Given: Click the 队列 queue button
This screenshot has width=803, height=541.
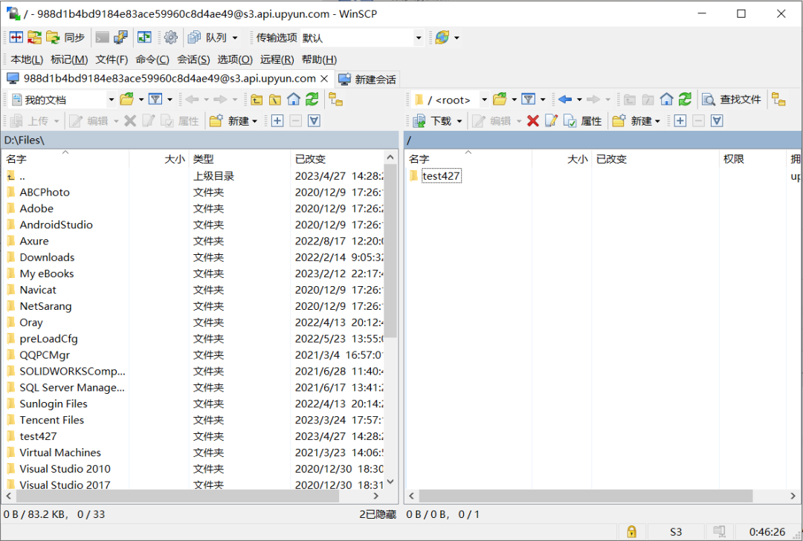Looking at the screenshot, I should 207,37.
